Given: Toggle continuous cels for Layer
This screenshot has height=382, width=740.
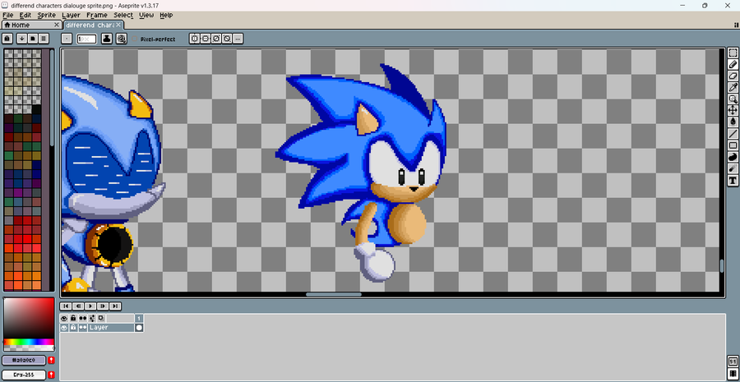Looking at the screenshot, I should point(83,327).
